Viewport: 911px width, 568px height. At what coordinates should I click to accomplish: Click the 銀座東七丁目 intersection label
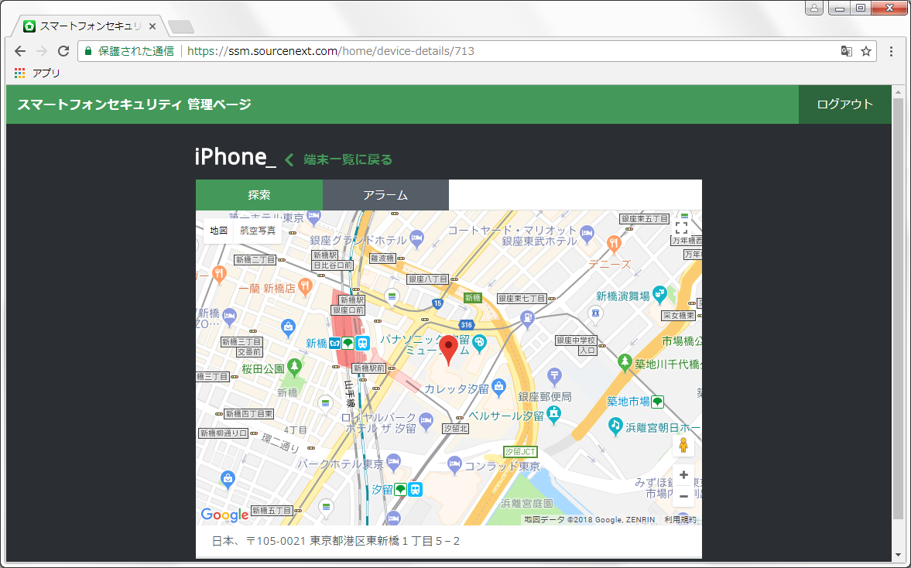point(522,299)
